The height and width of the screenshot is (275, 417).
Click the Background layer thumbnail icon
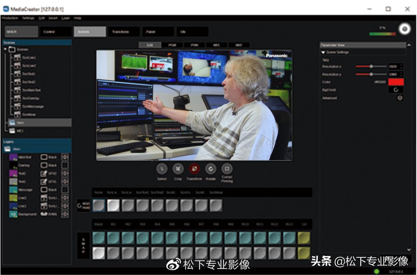[13, 214]
